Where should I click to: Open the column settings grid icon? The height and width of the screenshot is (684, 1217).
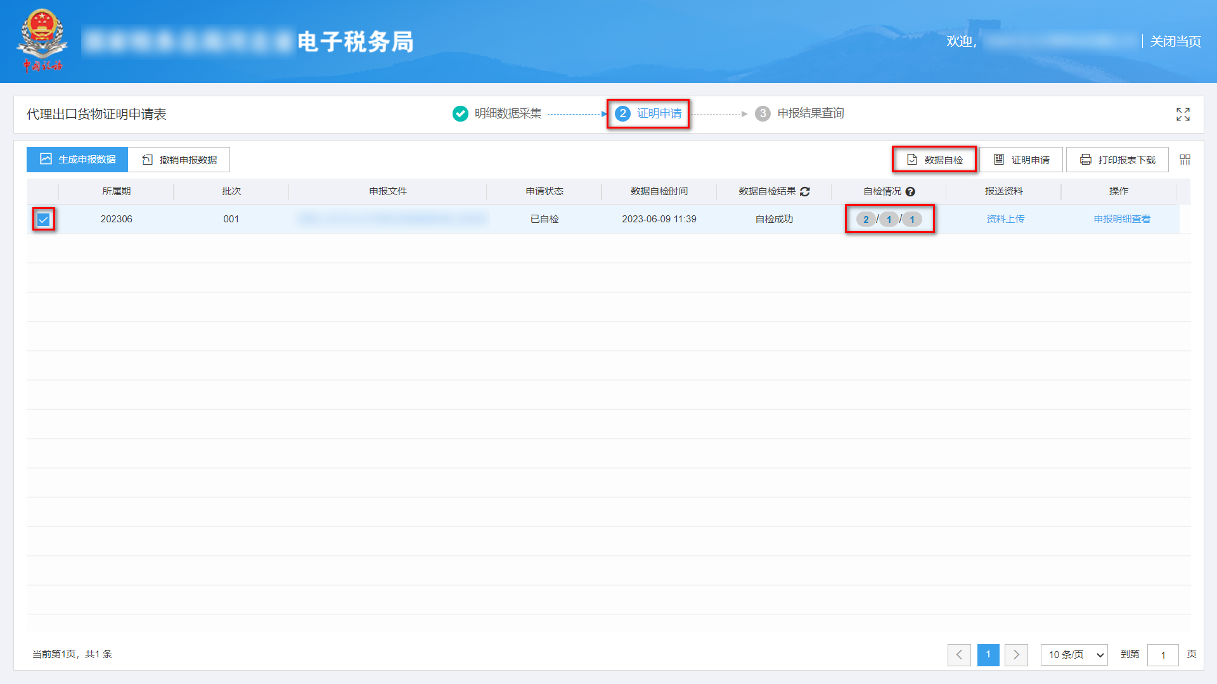(1184, 160)
